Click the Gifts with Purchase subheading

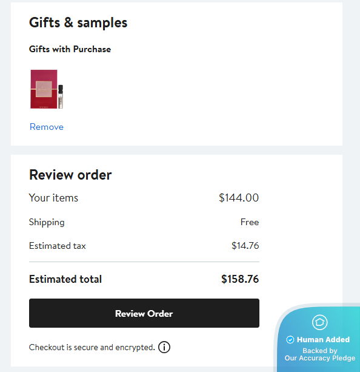[70, 49]
